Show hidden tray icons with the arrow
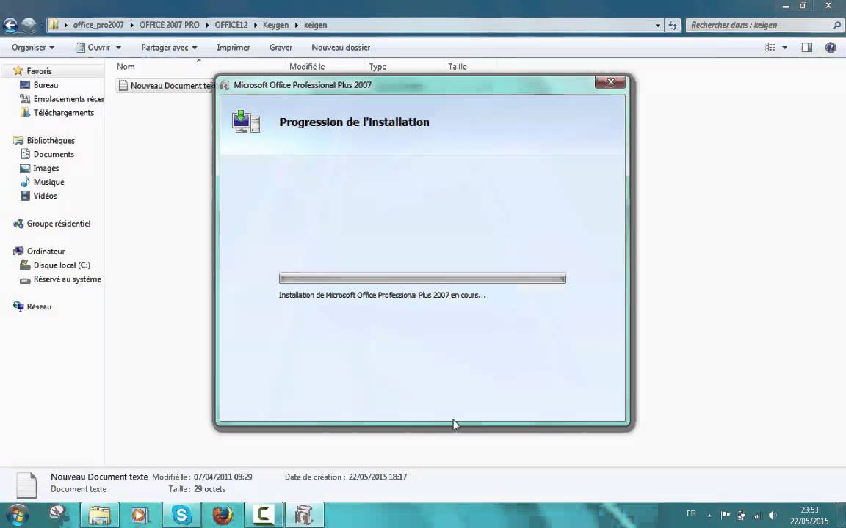Viewport: 846px width, 528px height. 709,516
